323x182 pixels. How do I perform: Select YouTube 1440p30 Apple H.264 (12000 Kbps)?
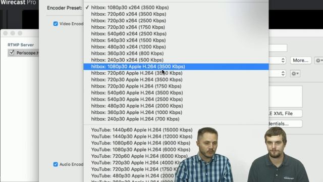[142, 136]
